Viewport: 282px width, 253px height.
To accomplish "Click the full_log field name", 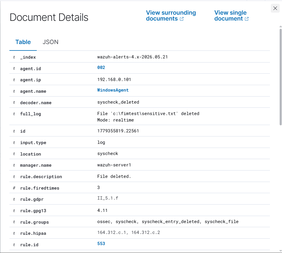I will pos(30,114).
